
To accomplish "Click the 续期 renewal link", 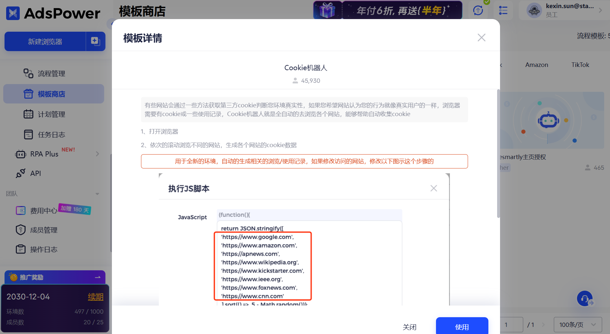I will 96,296.
